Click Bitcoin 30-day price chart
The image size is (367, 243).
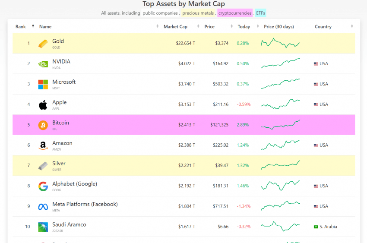(x=280, y=124)
